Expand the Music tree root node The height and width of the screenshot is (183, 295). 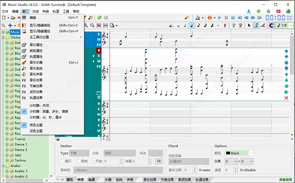point(3,32)
